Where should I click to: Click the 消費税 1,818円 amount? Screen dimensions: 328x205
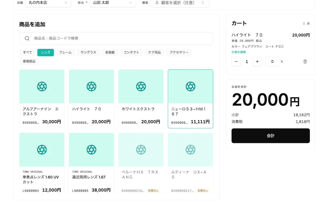point(303,122)
